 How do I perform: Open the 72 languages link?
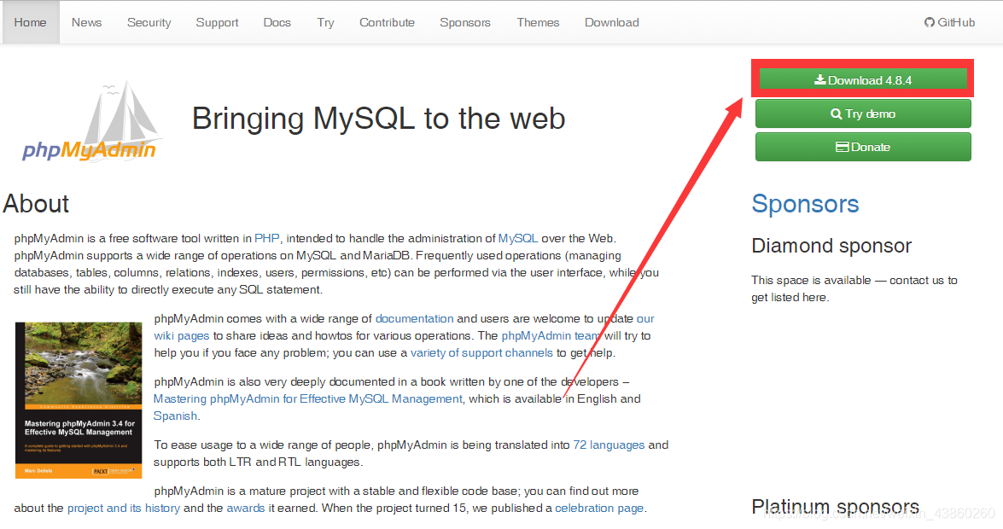click(609, 445)
